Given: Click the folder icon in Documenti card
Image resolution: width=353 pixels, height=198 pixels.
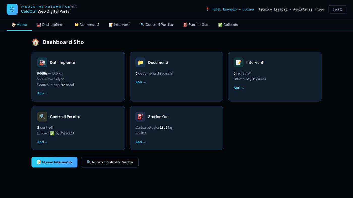Looking at the screenshot, I should (140, 62).
